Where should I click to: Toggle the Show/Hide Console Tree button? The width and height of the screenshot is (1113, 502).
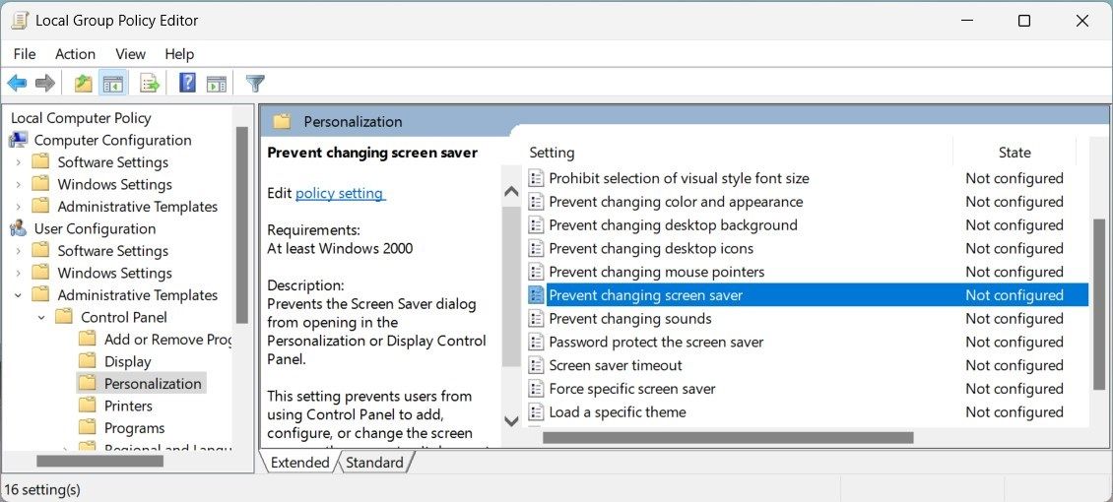pos(113,84)
